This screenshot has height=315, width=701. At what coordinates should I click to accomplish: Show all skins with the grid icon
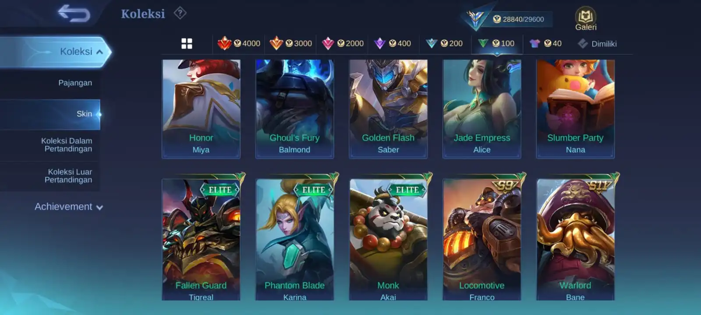(187, 43)
